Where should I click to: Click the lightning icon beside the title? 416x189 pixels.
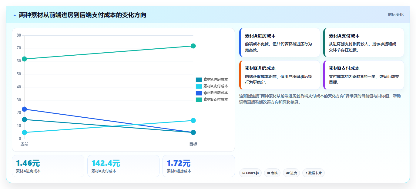pos(14,15)
